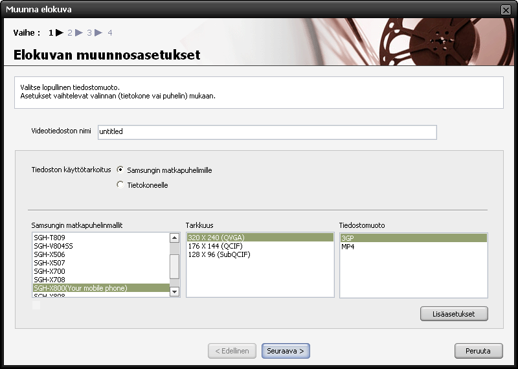Select SGH-T809 in the phone model list
The height and width of the screenshot is (369, 518).
101,238
